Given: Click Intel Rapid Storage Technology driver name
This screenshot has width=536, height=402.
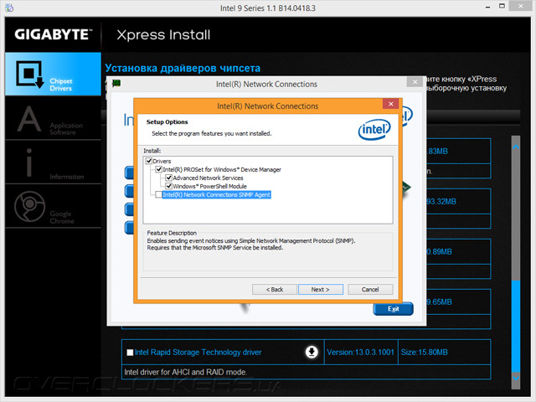Looking at the screenshot, I should [198, 352].
